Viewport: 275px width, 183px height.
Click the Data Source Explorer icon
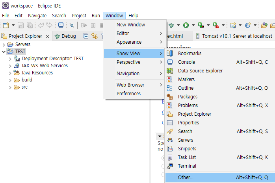tap(170, 70)
